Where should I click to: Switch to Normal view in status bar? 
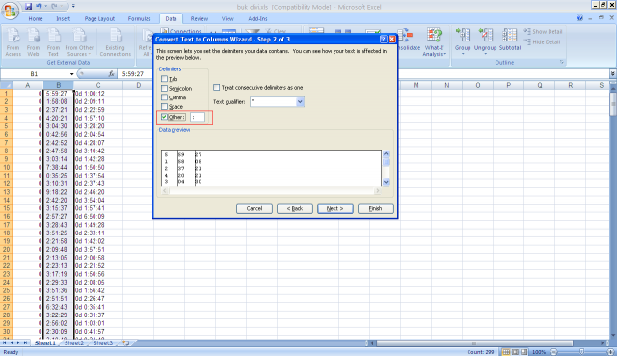506,352
